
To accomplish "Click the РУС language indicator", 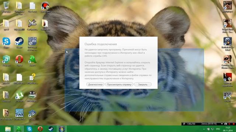I will (218, 129).
